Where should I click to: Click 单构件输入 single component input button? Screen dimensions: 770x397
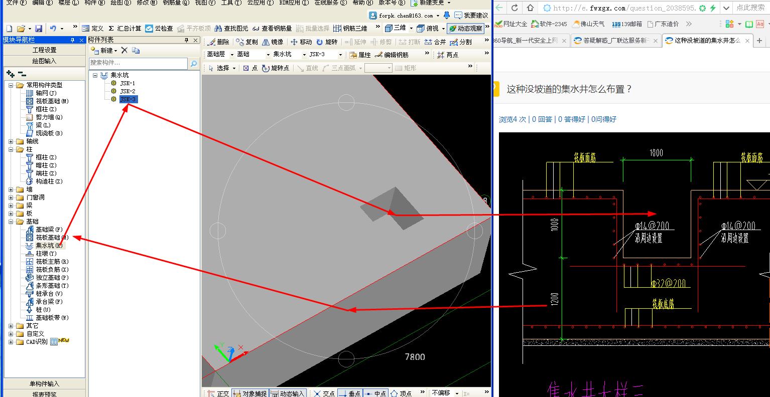pyautogui.click(x=45, y=384)
